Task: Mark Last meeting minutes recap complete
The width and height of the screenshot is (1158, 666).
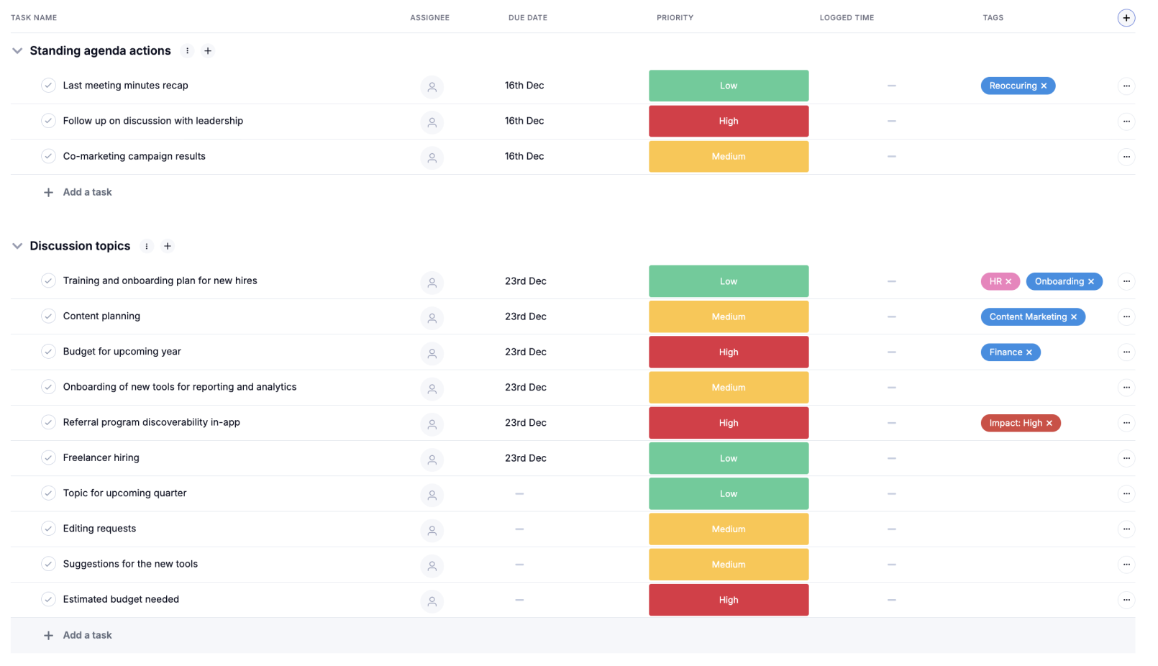Action: click(x=48, y=86)
